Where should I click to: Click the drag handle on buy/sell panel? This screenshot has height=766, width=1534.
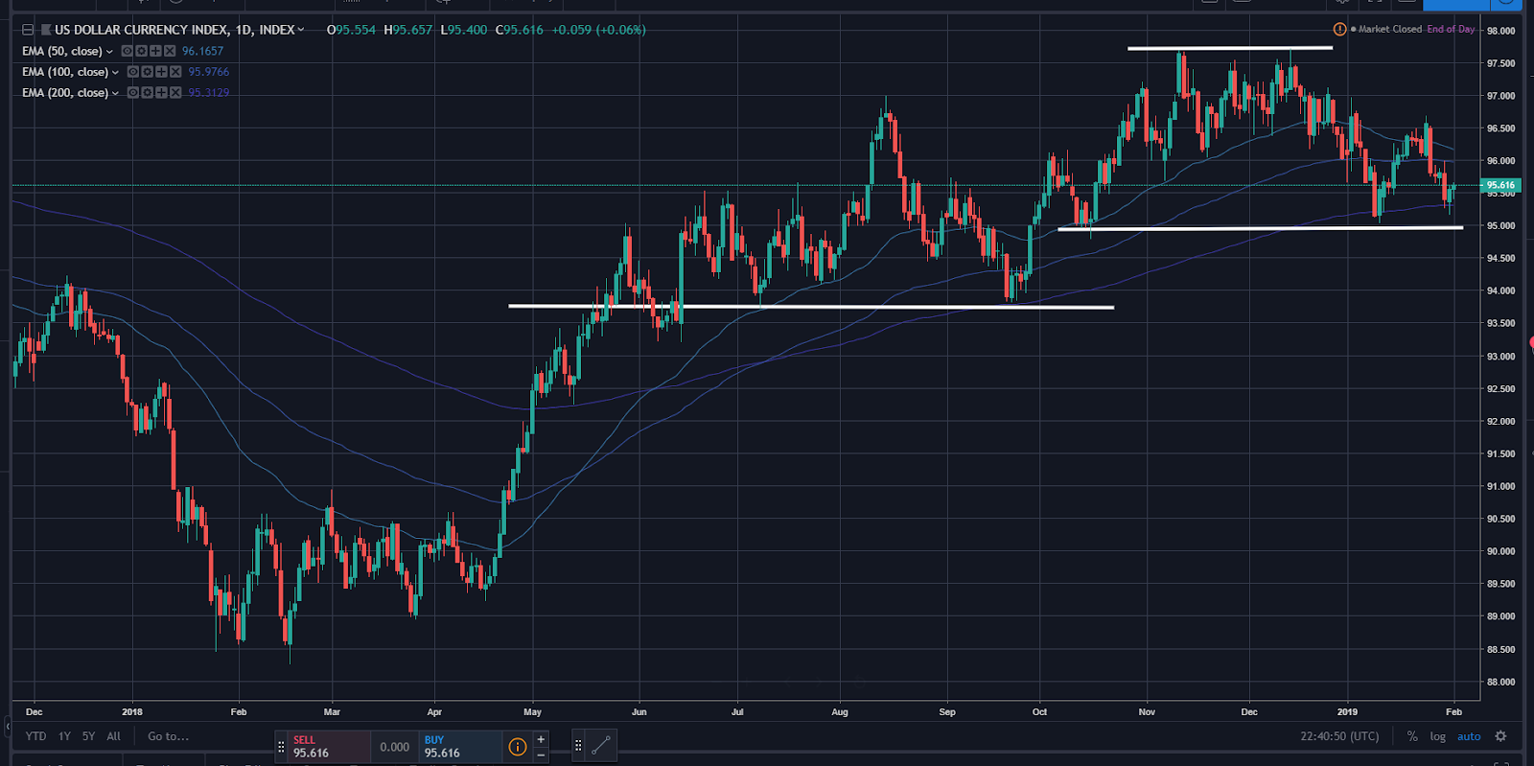point(281,746)
